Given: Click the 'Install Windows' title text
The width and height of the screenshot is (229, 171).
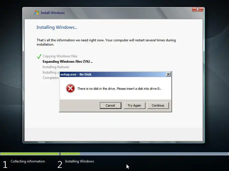Looking at the screenshot, I should point(53,13).
